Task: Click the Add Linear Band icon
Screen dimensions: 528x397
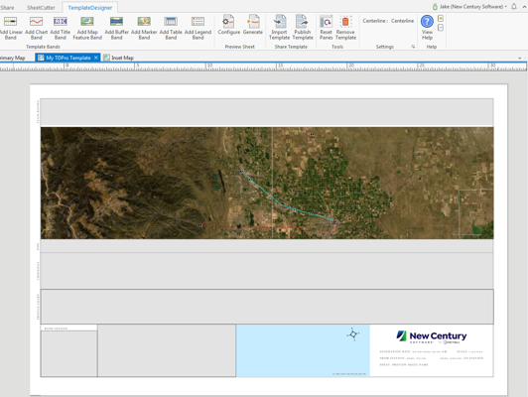Action: coord(11,28)
